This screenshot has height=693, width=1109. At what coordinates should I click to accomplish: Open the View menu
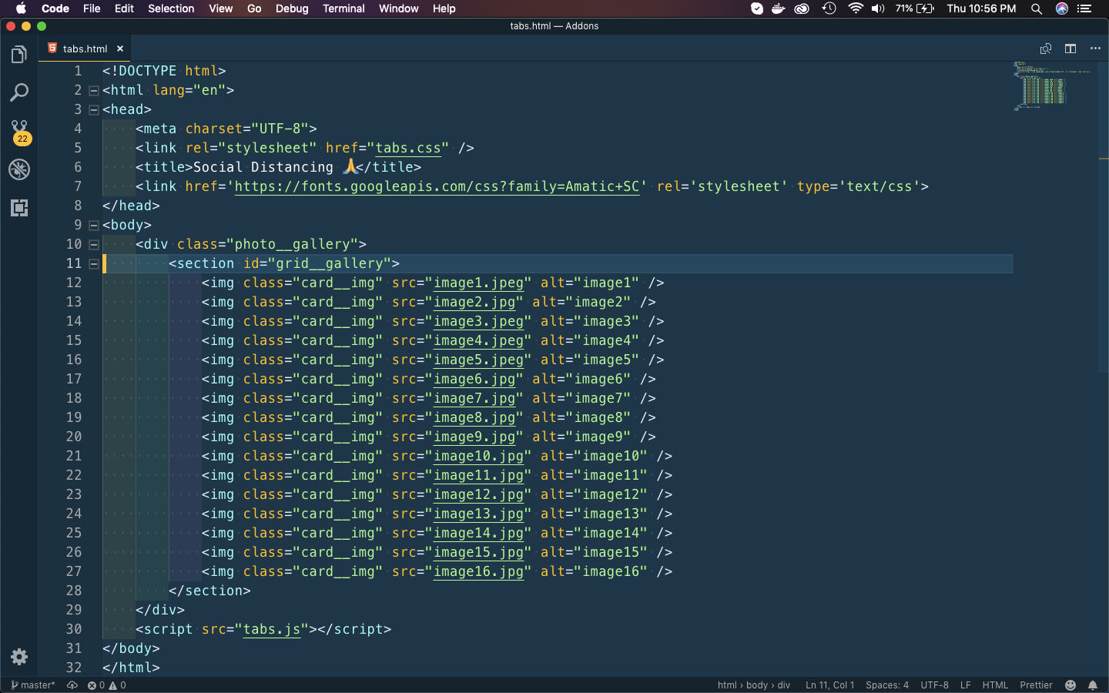[220, 8]
